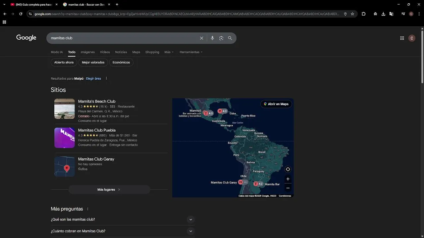
Task: Open the three-dot menu beside Más preguntas
Action: point(88,209)
